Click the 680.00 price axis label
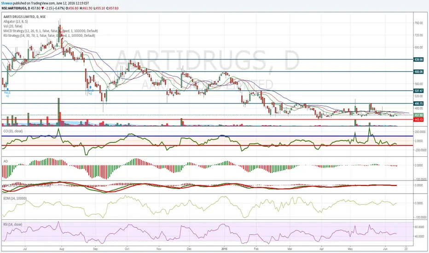 tap(418, 47)
